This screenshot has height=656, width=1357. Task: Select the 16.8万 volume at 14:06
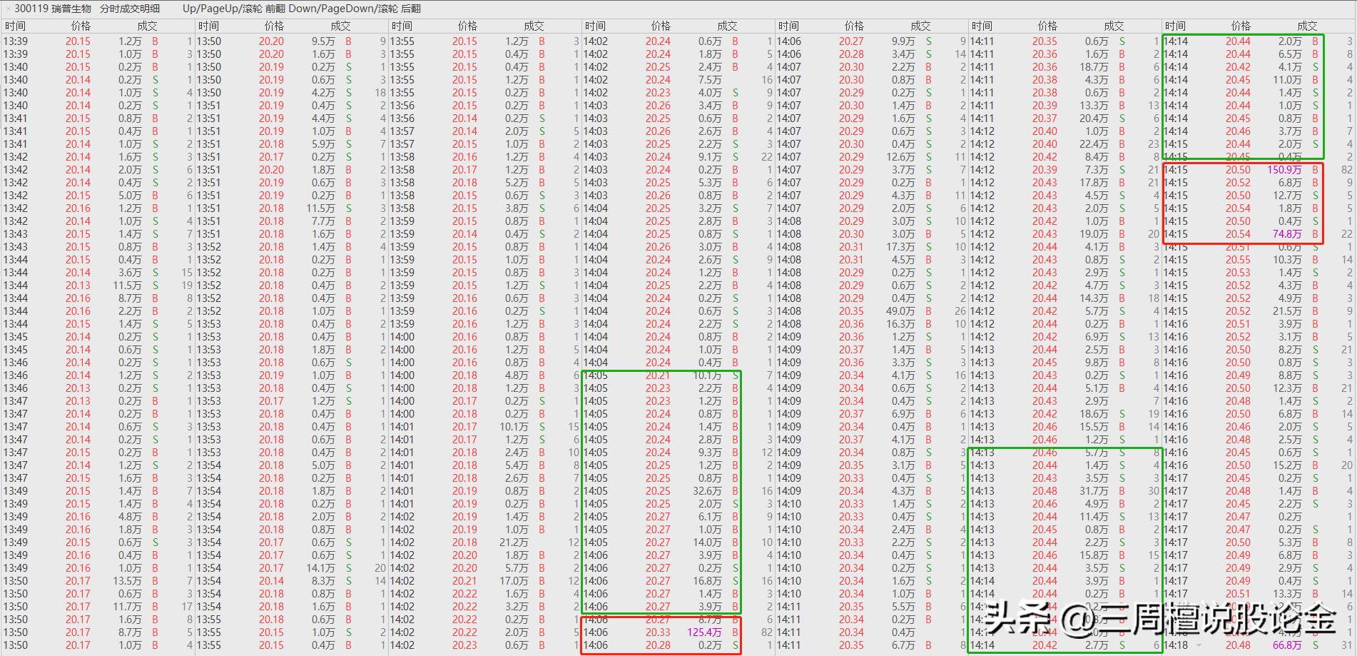pos(707,581)
